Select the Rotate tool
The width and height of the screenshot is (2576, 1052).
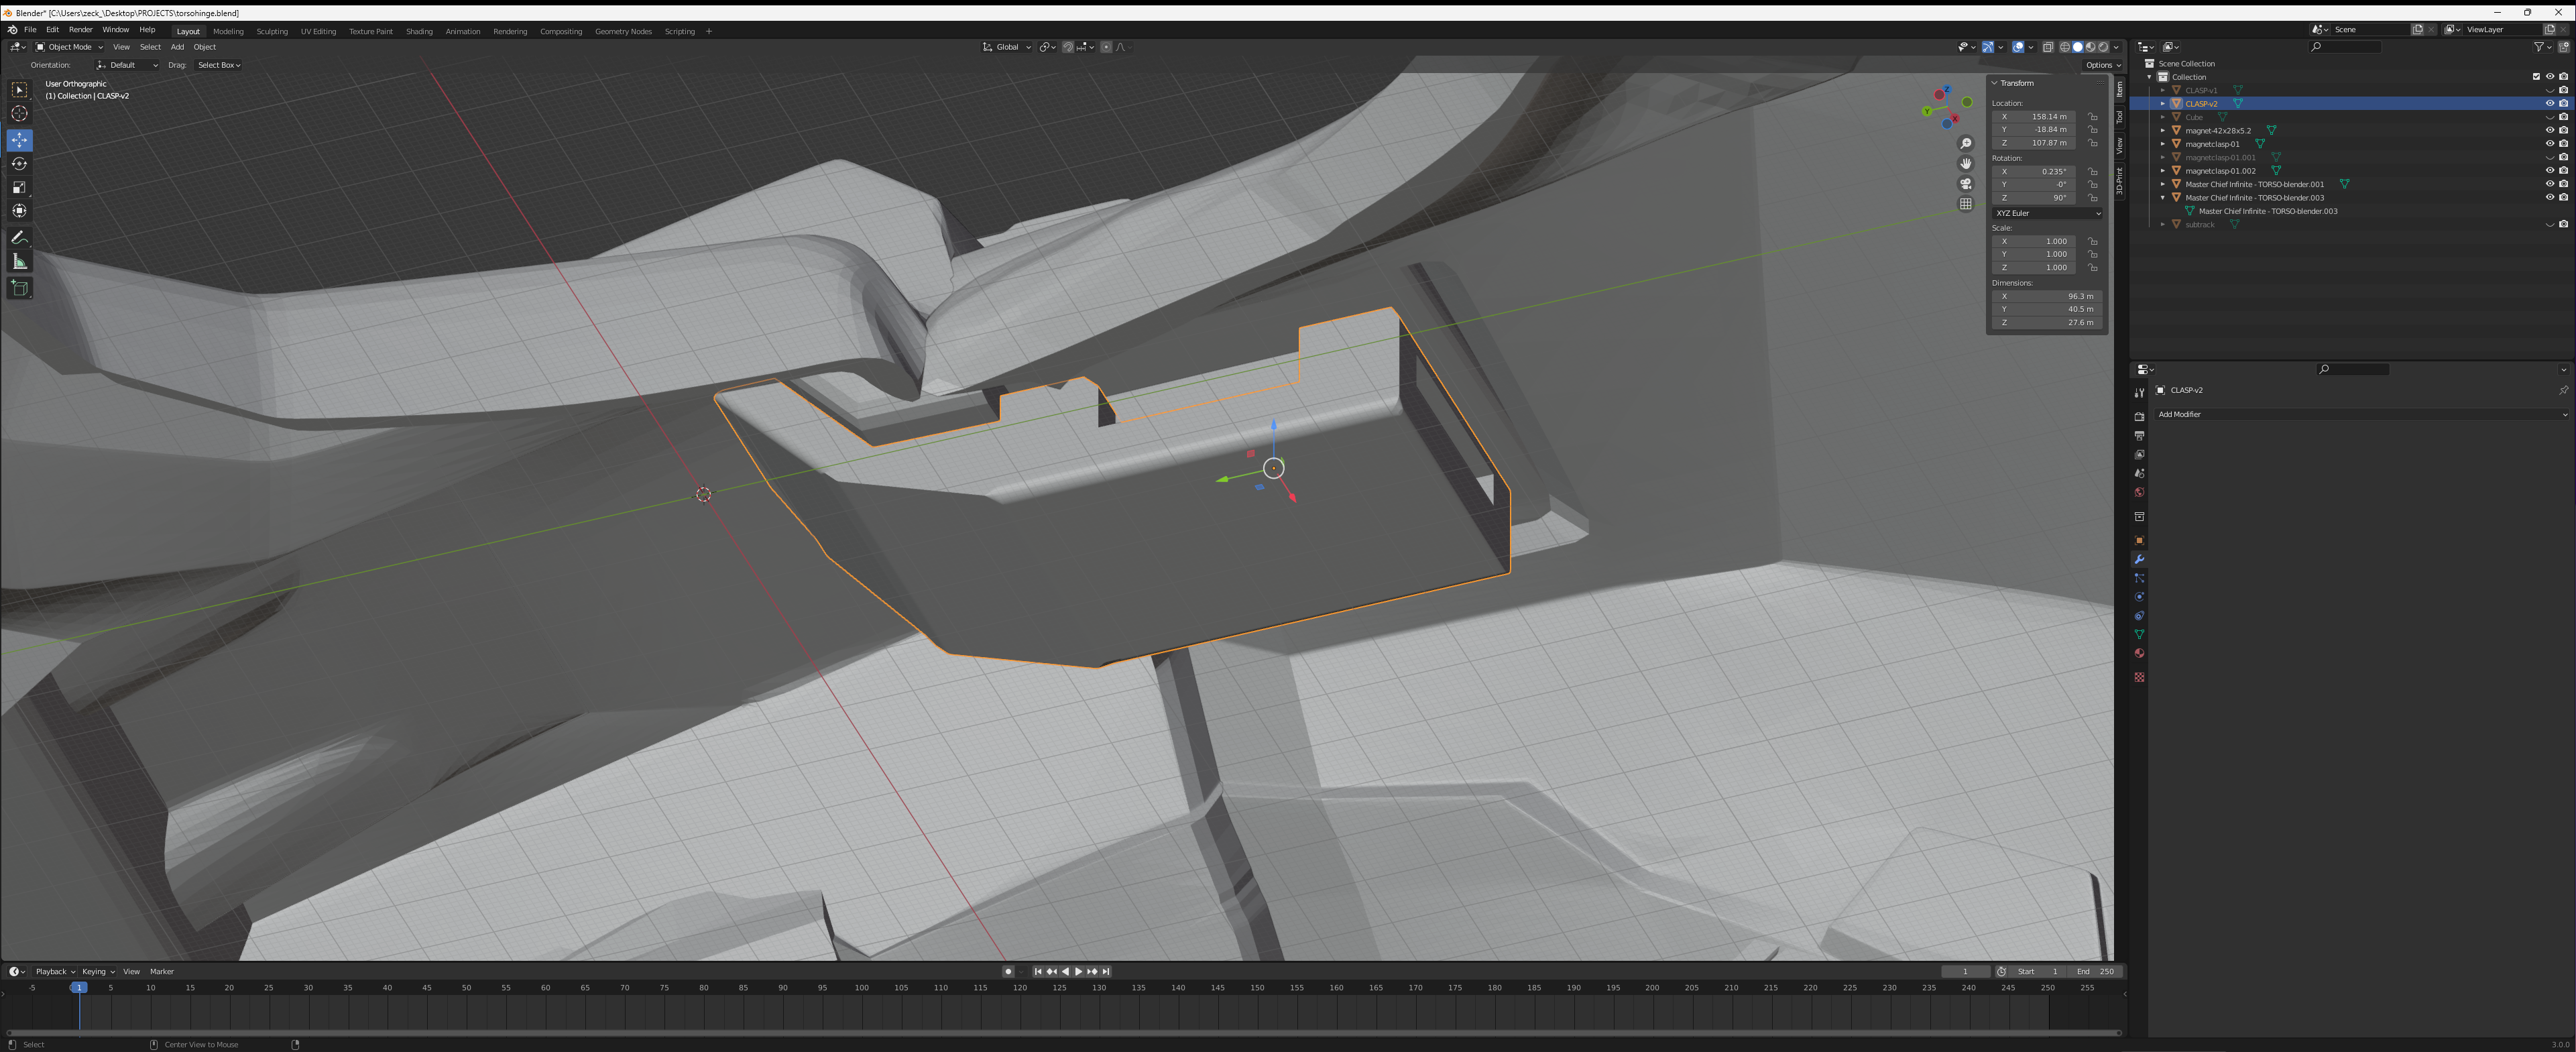(x=19, y=164)
